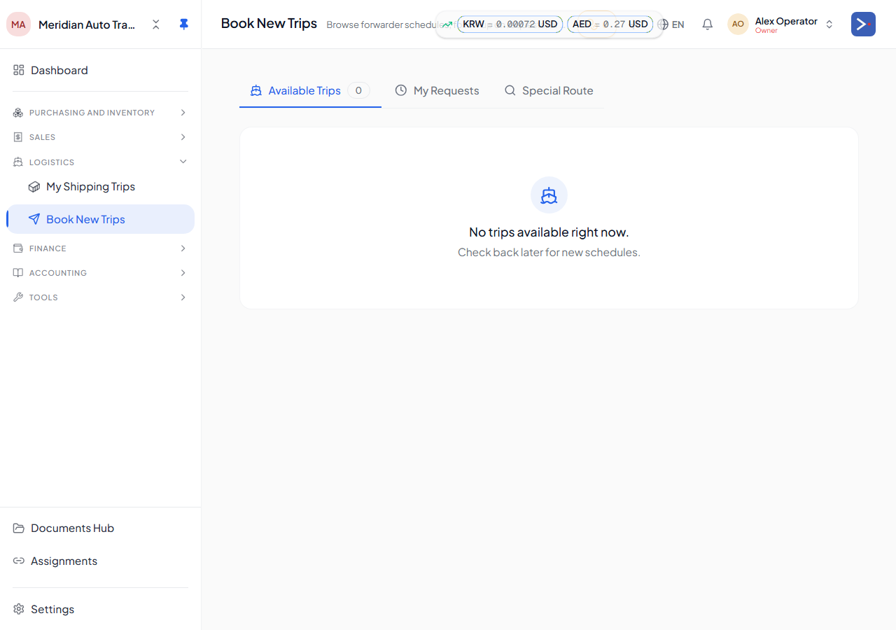Click the globe language icon
The height and width of the screenshot is (630, 896).
(x=663, y=24)
